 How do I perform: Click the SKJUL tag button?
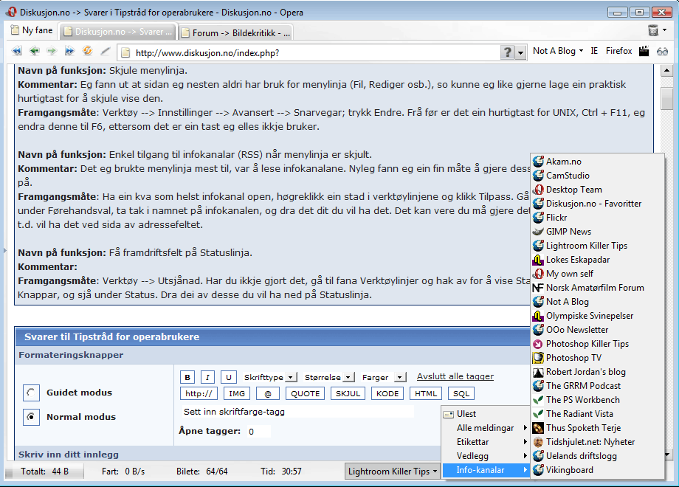coord(348,393)
